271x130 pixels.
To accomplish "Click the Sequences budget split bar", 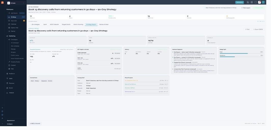I will [x=241, y=57].
